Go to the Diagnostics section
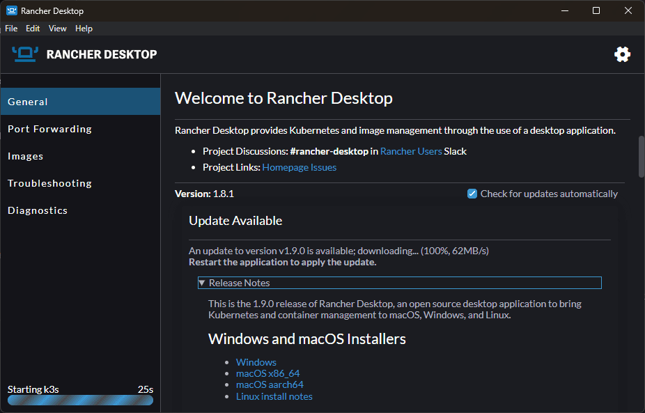 point(37,210)
